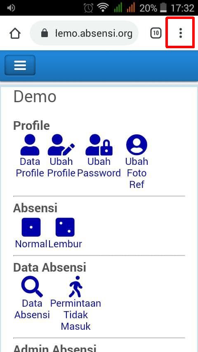Tap the Lembur dice-two icon
Viewport: 198px width, 352px height.
click(65, 227)
